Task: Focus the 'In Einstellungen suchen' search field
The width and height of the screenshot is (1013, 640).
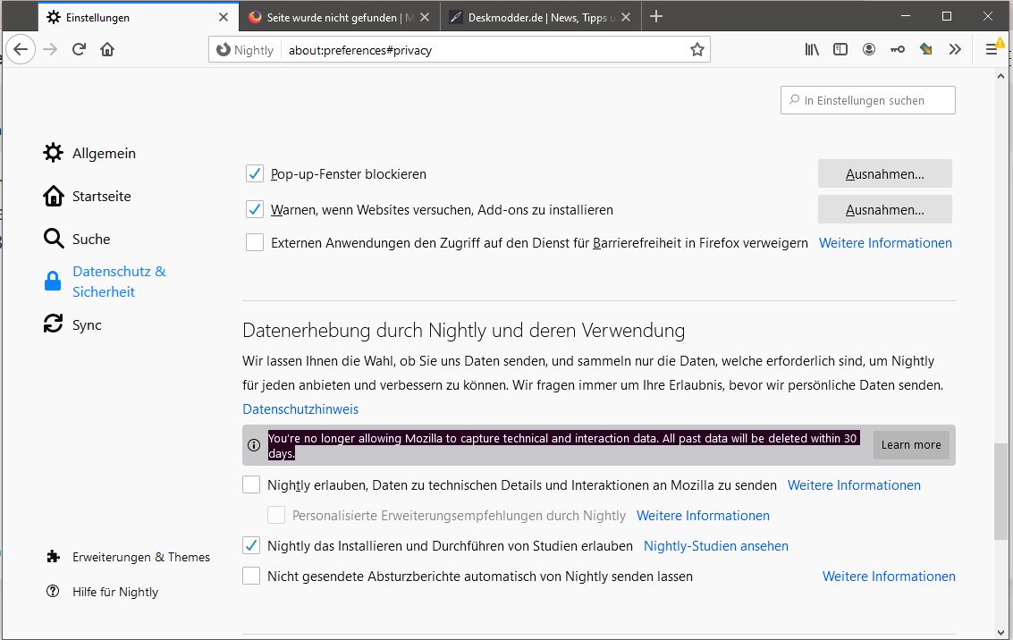Action: (x=867, y=100)
